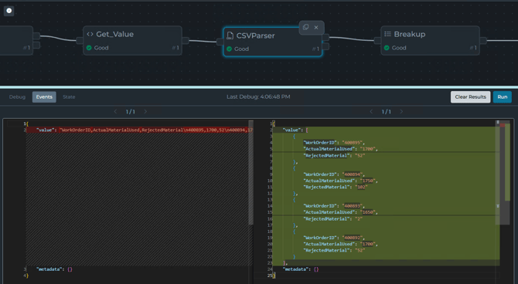Click the "metadata": {} line in the output pane

[x=301, y=269]
